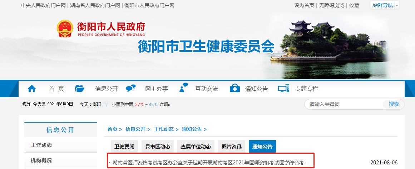Viewport: 415px width, 169px height.
Task: Click the medical kit icon beside 通知公告
Action: pyautogui.click(x=235, y=88)
